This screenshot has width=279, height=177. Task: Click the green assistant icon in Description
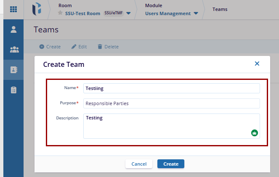pos(254,133)
